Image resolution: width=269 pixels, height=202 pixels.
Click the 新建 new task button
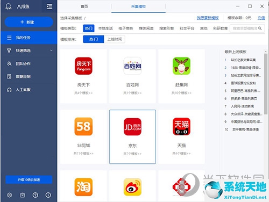click(x=29, y=22)
